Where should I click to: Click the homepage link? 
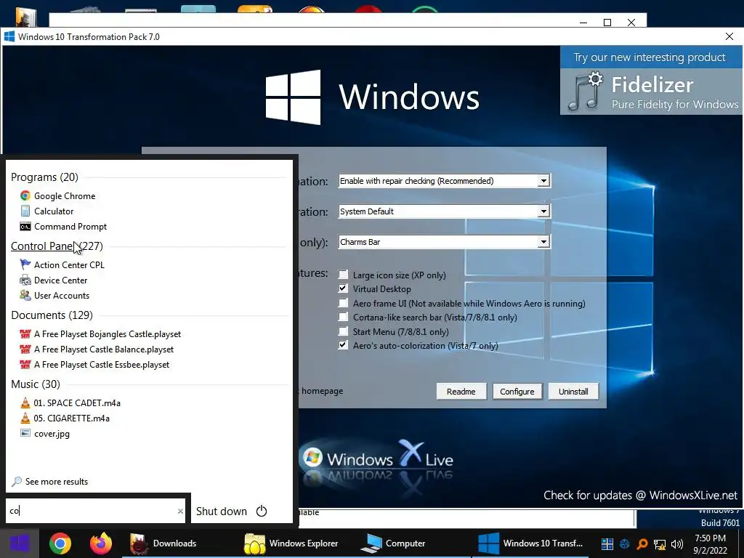[x=322, y=391]
